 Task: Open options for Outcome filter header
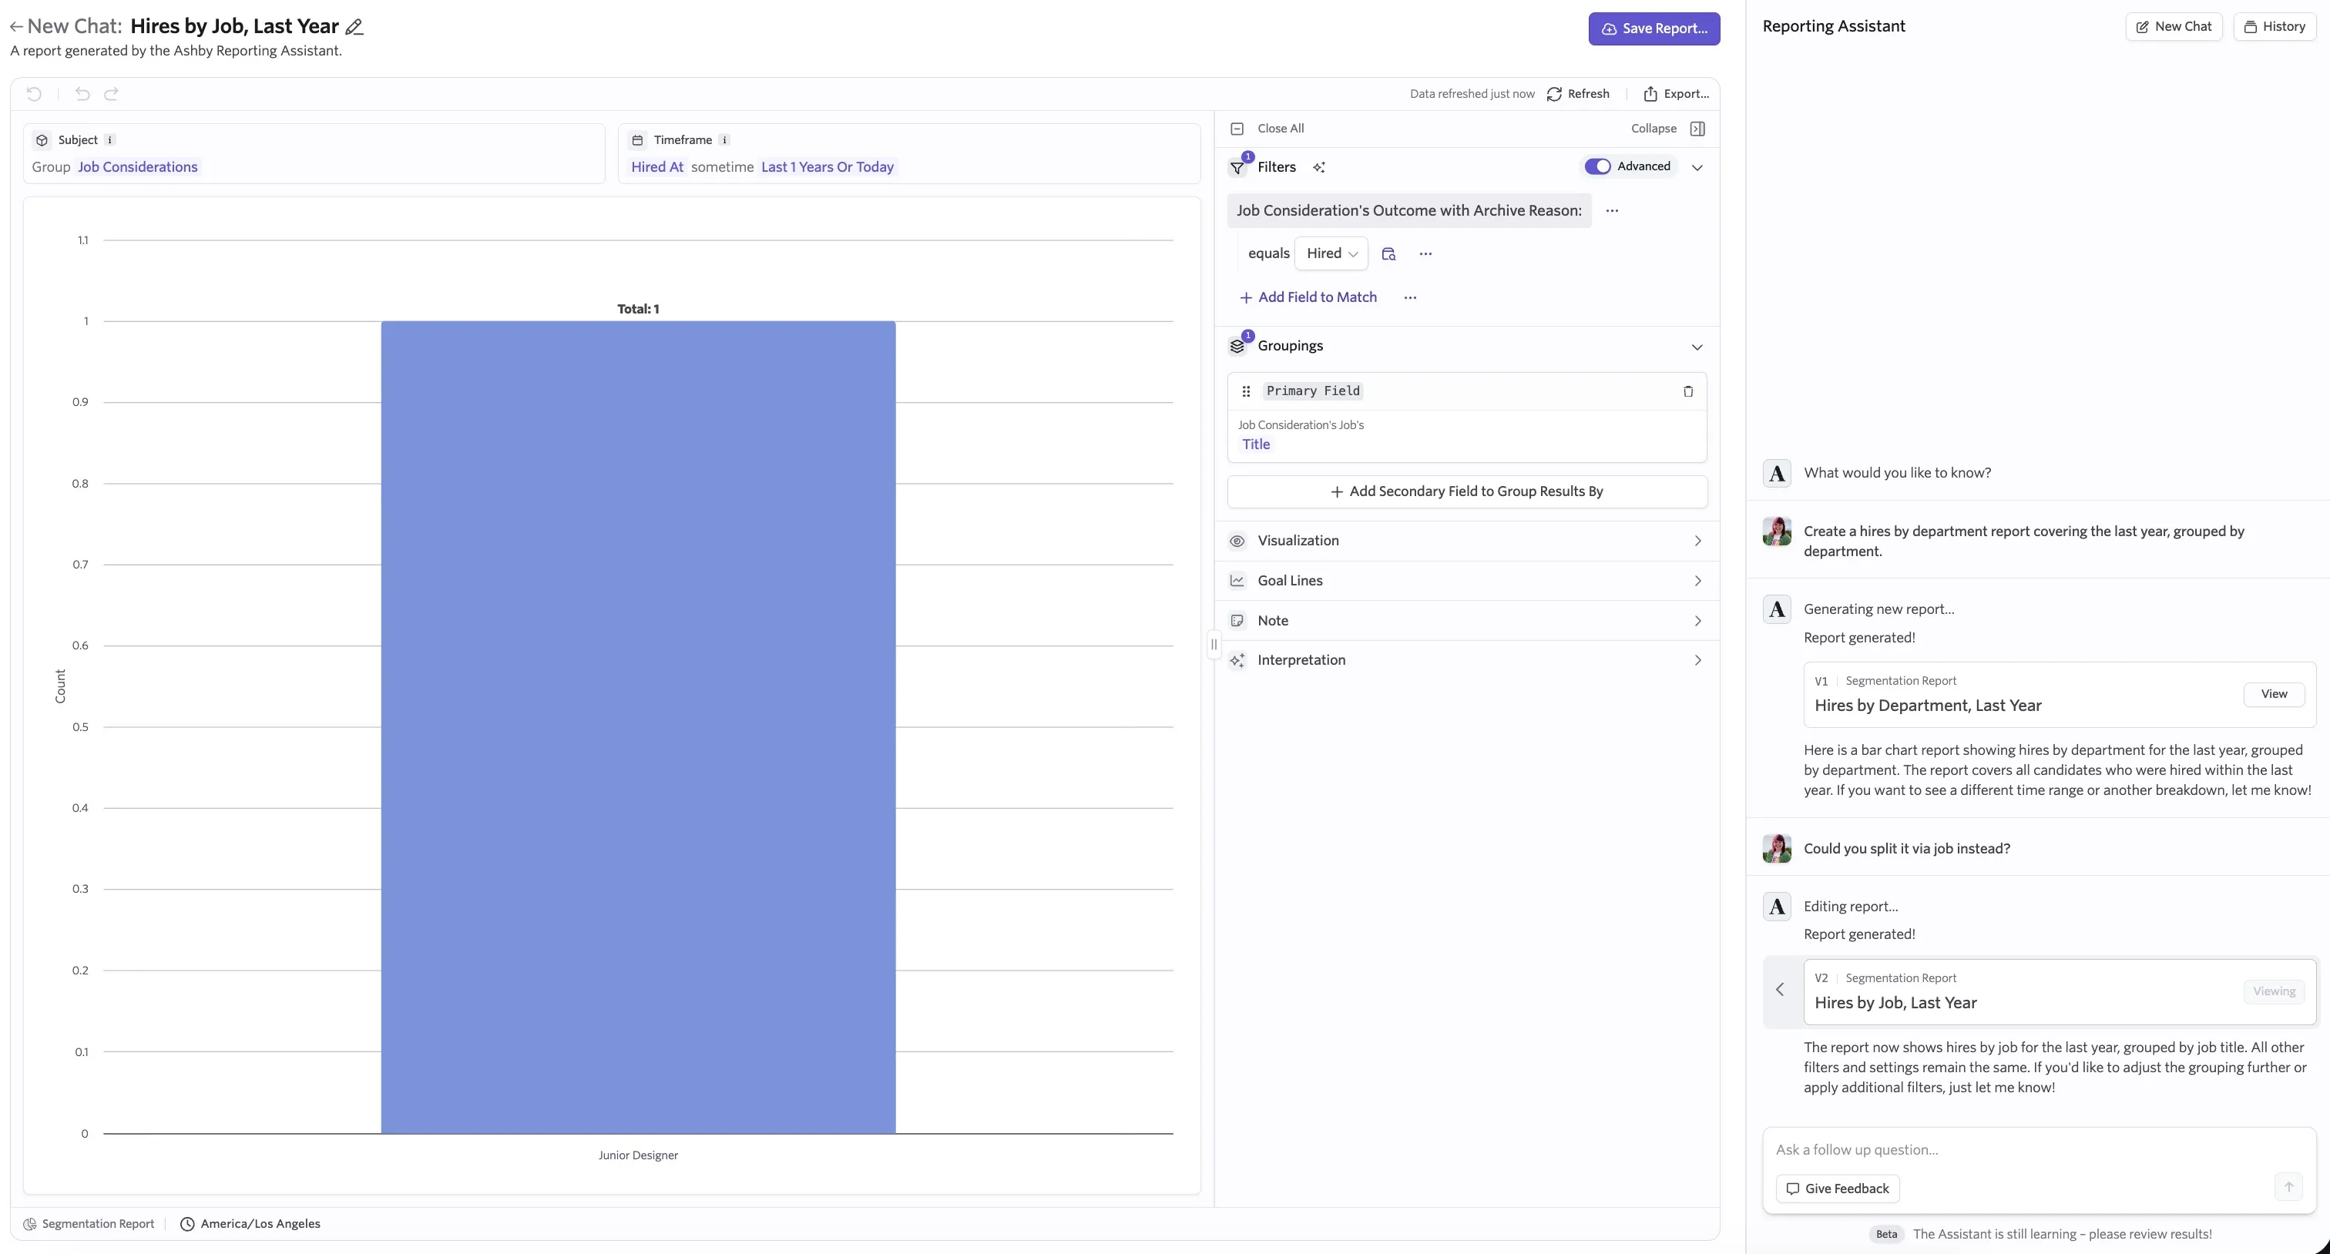(1612, 210)
